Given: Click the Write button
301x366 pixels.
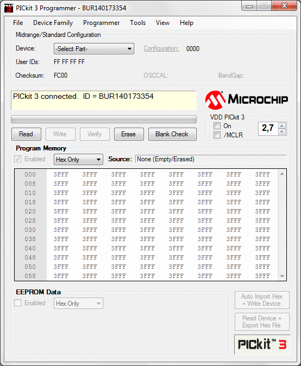Looking at the screenshot, I should pos(60,134).
